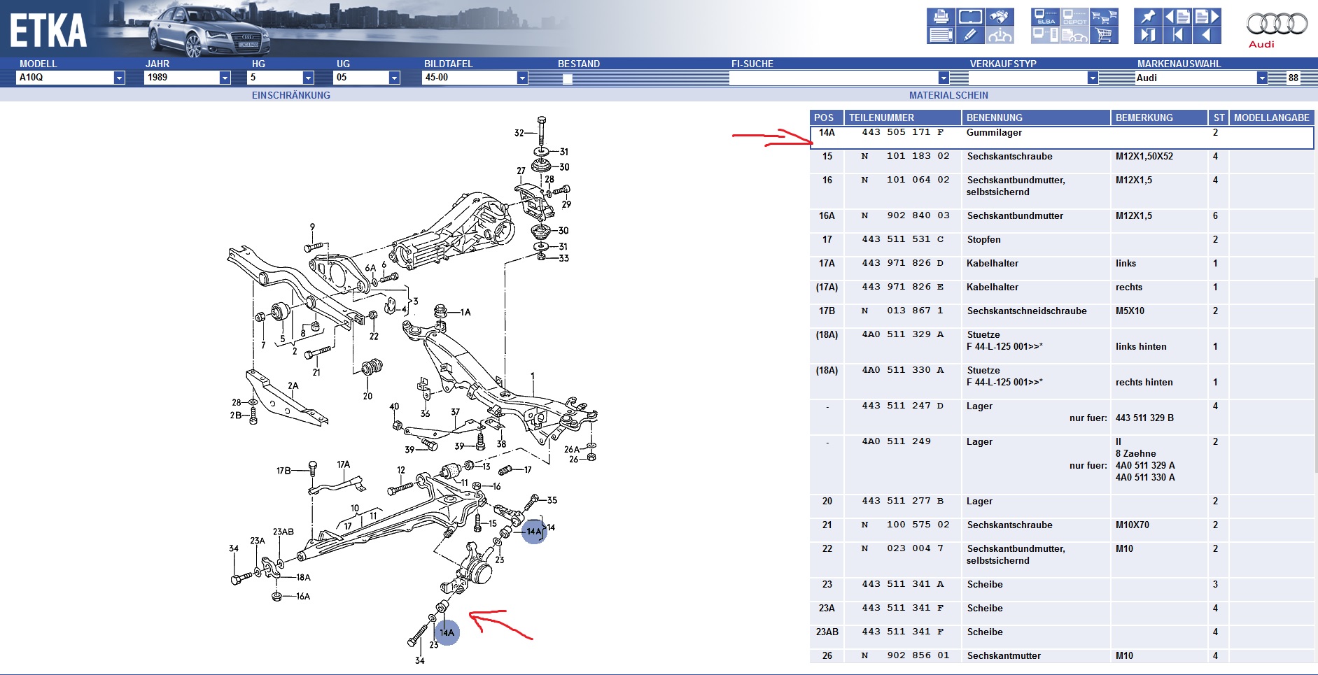This screenshot has width=1318, height=675.
Task: Expand the BILDTAFEL 45-00 dropdown
Action: (522, 78)
